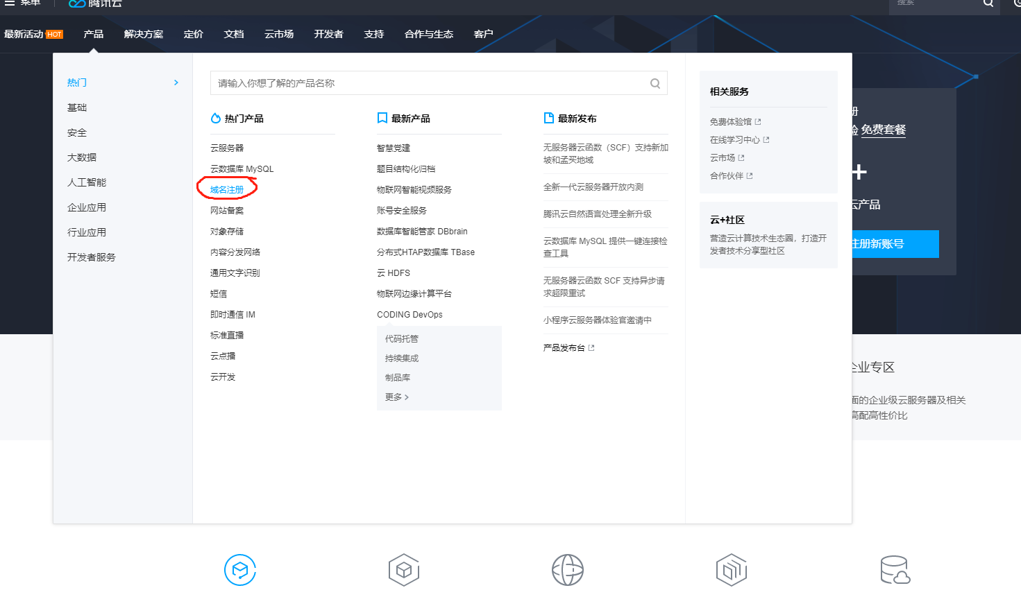Viewport: 1021px width, 597px height.
Task: Open the 最新活动 HOT navigation item
Action: pyautogui.click(x=33, y=34)
